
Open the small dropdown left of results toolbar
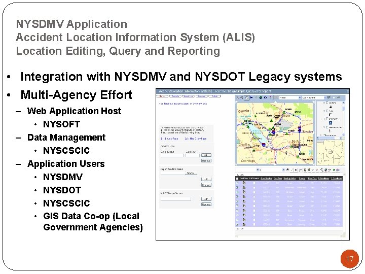tap(258, 169)
